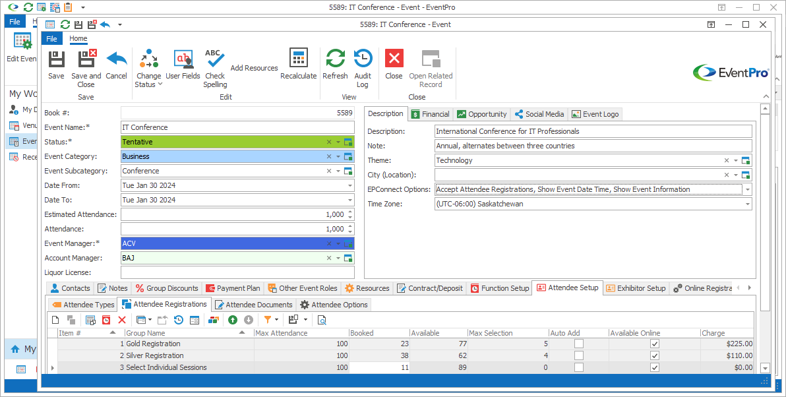The width and height of the screenshot is (786, 397).
Task: Open the File menu of event window
Action: [x=51, y=39]
